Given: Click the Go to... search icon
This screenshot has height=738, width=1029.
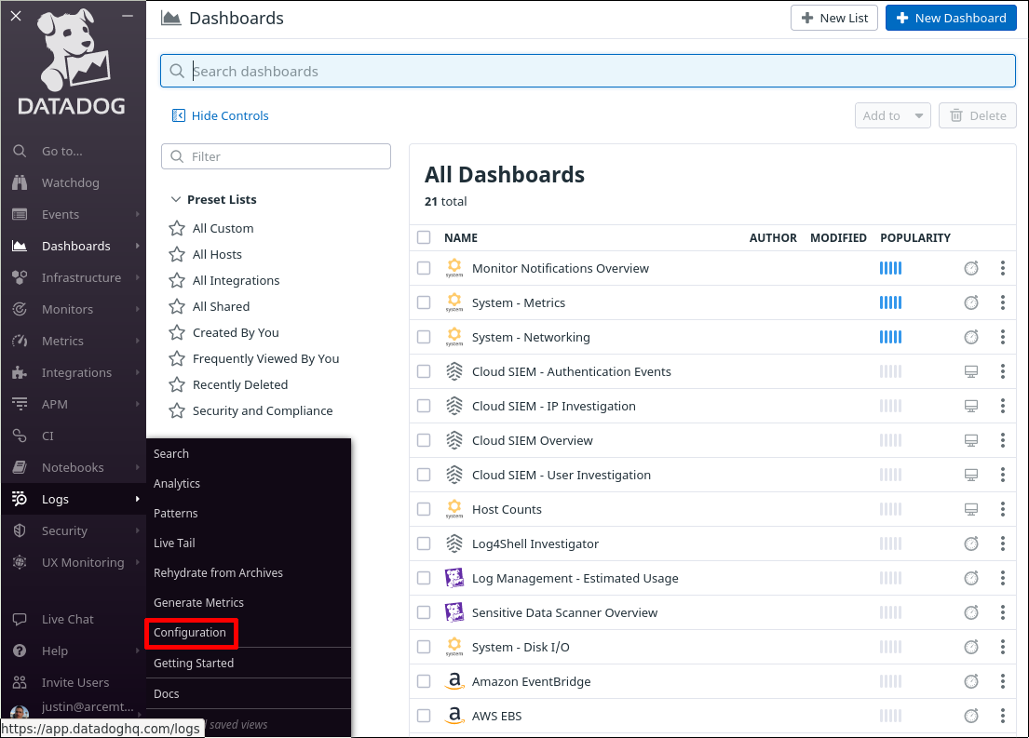Looking at the screenshot, I should coord(20,151).
